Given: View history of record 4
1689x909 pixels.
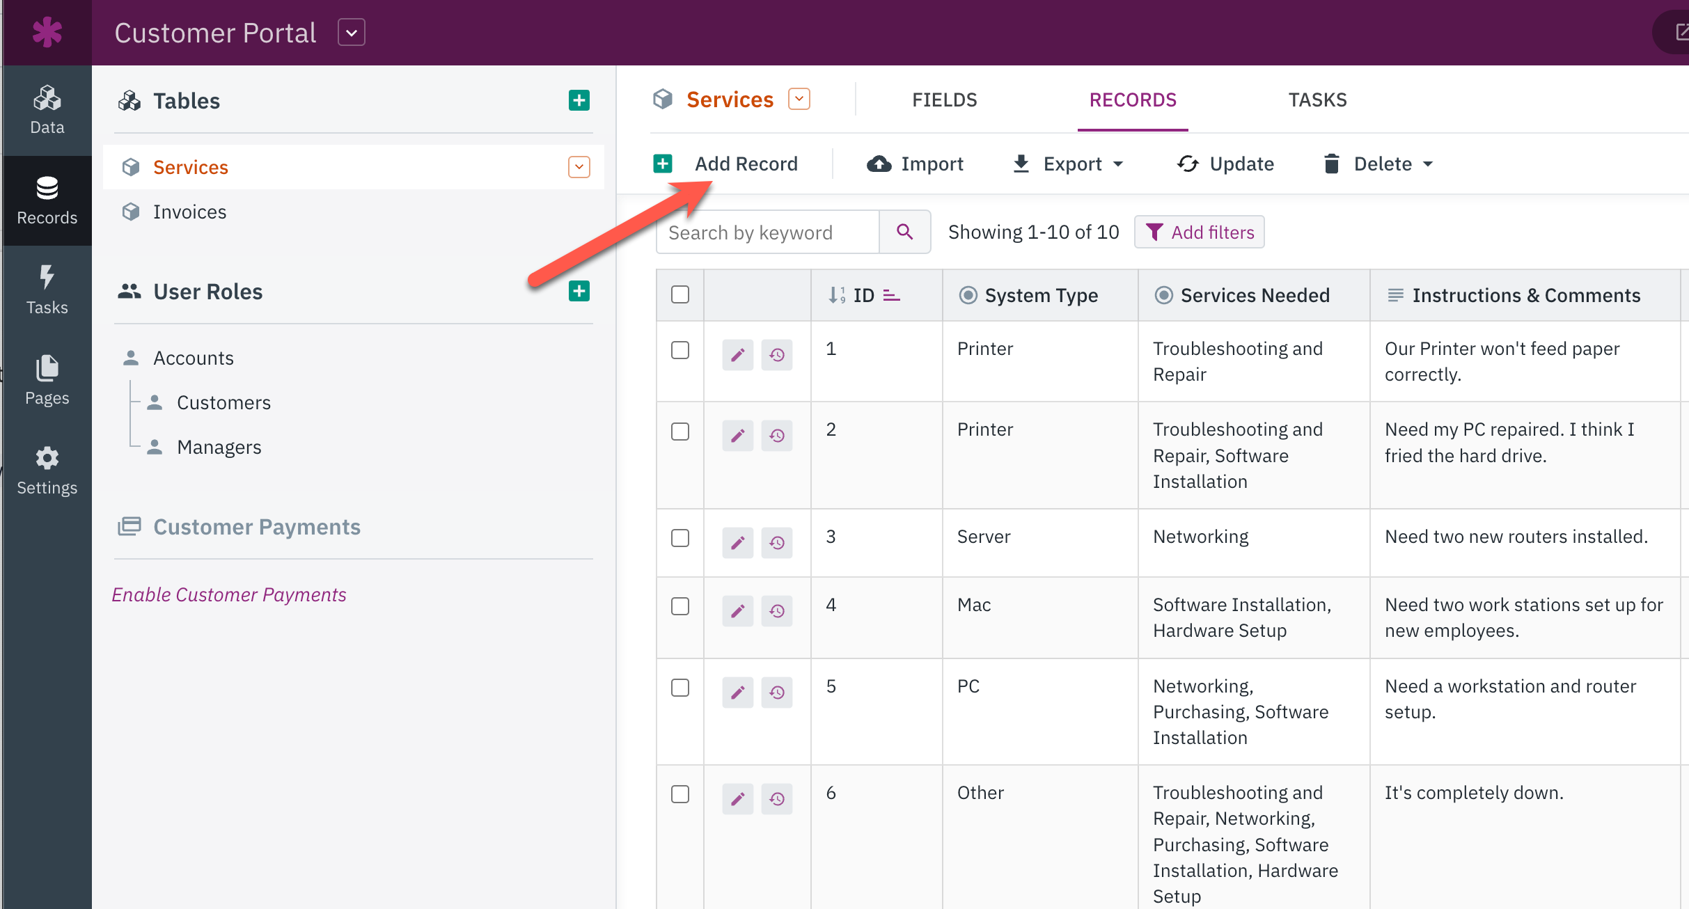Looking at the screenshot, I should click(x=777, y=611).
